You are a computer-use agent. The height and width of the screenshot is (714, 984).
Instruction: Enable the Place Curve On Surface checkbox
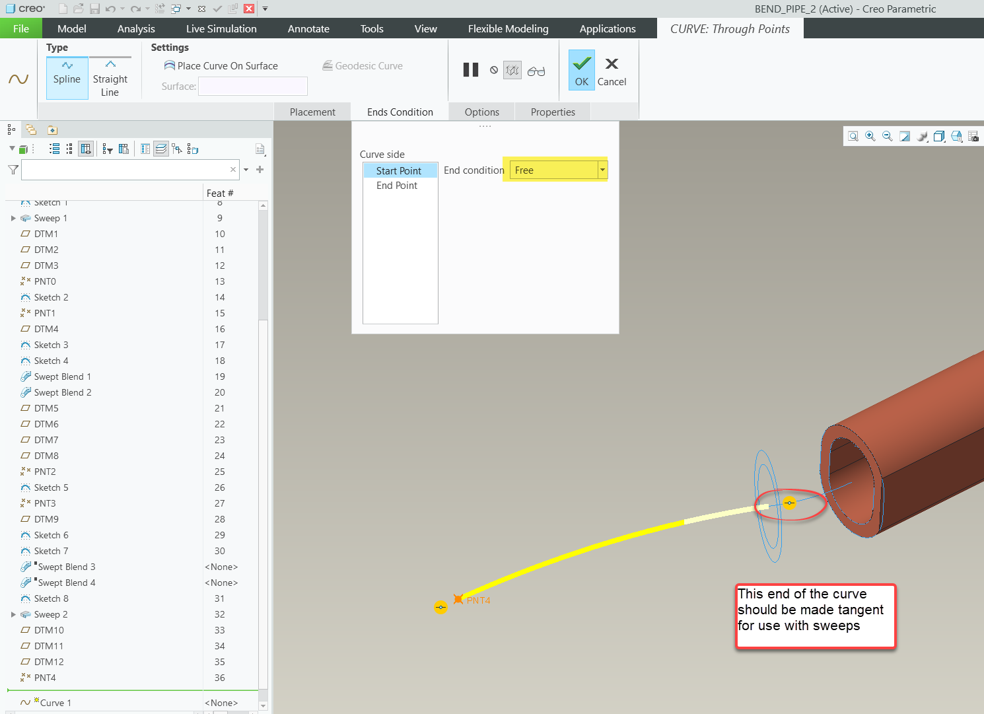click(x=170, y=65)
